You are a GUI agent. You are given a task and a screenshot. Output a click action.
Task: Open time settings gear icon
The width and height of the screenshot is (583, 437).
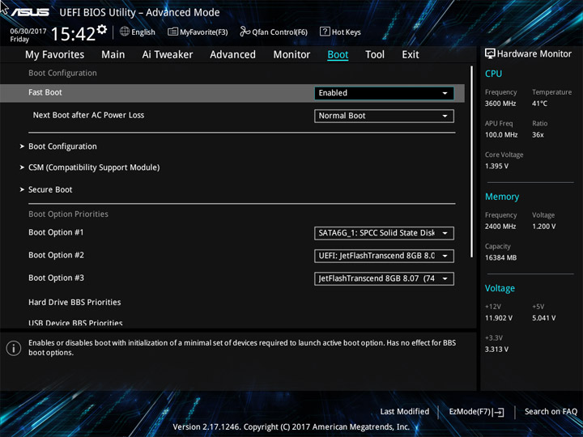pyautogui.click(x=102, y=29)
